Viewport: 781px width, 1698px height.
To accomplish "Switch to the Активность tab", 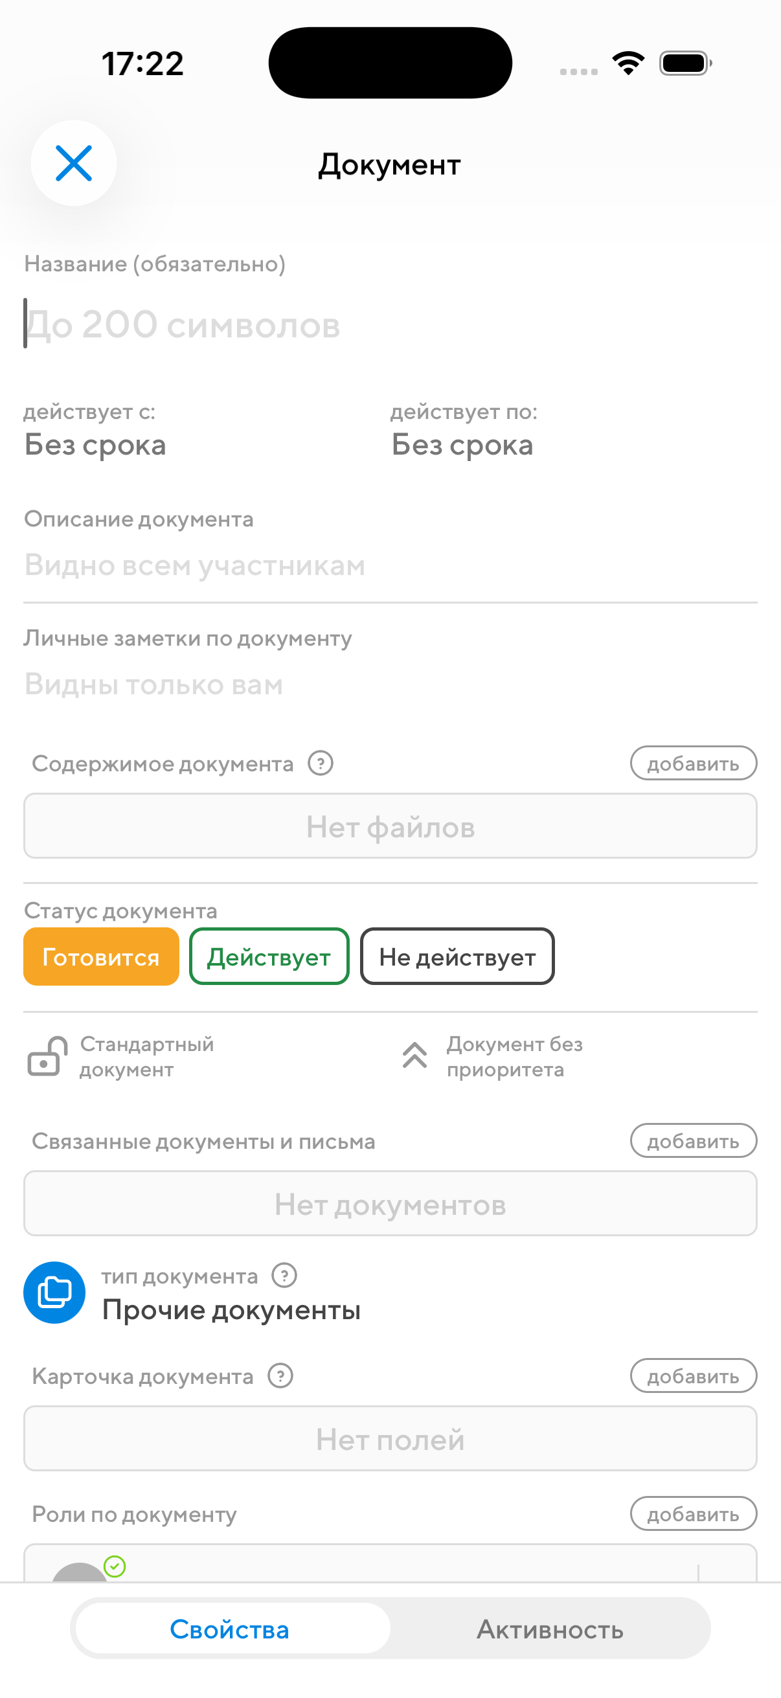I will point(550,1629).
